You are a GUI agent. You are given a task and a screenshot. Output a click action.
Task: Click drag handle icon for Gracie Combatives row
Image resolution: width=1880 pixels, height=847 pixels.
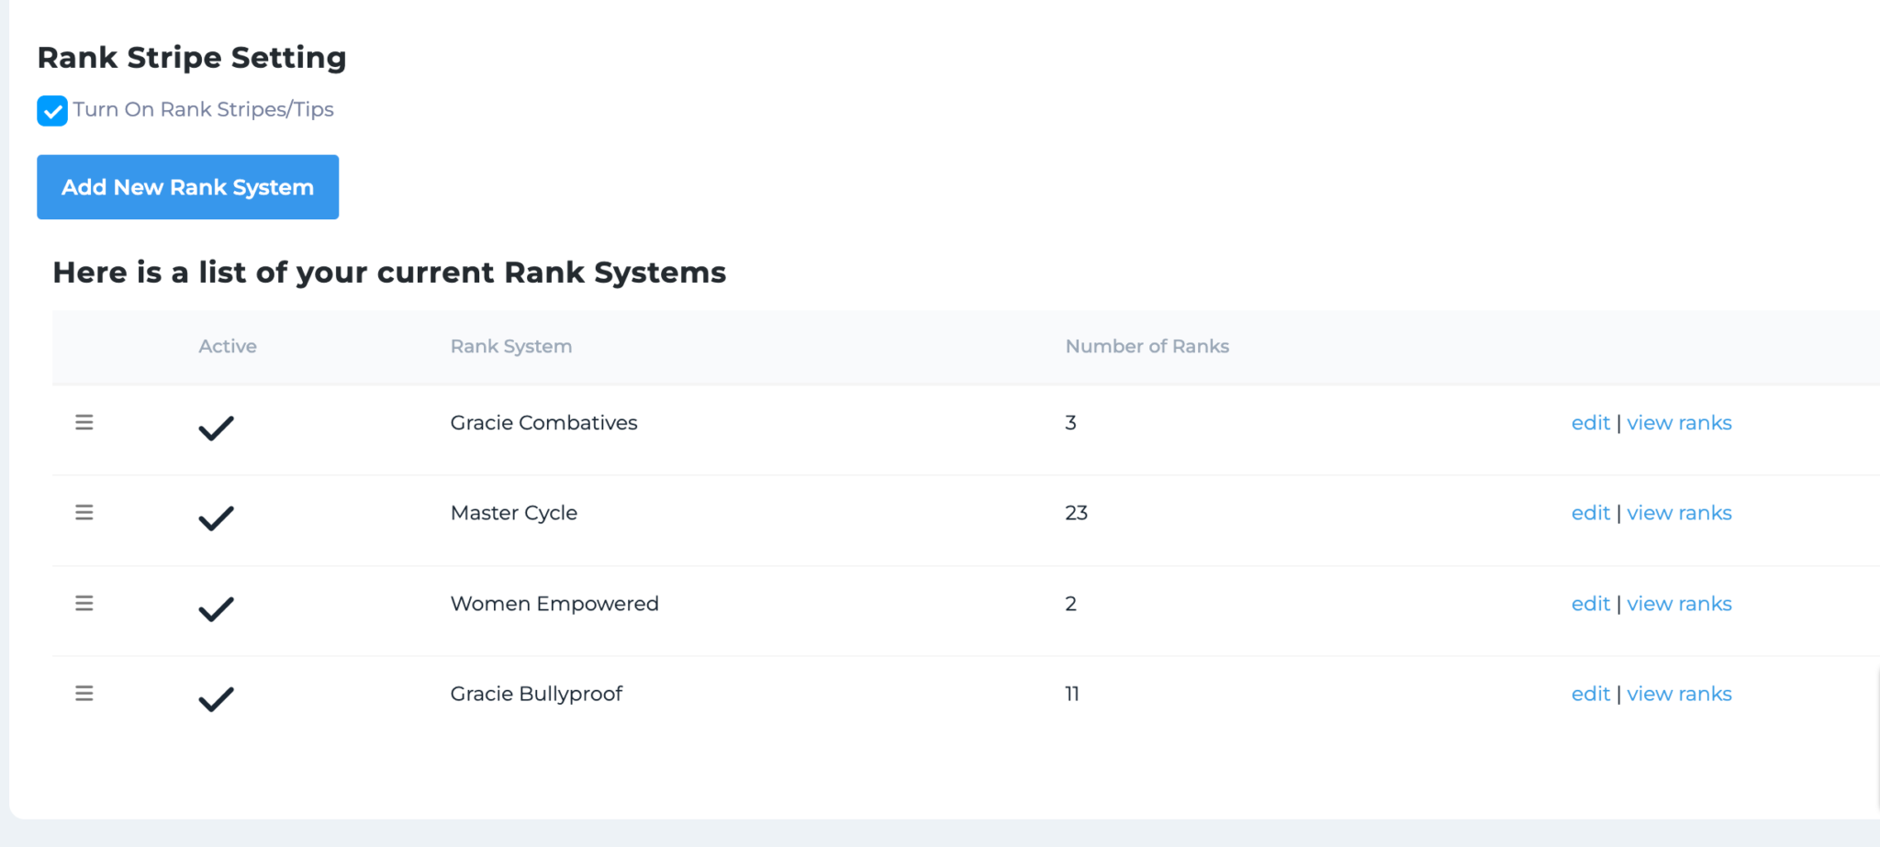coord(84,422)
